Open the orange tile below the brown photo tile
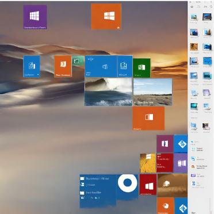Image resolution: width=214 pixels, height=214 pixels. (x=166, y=206)
